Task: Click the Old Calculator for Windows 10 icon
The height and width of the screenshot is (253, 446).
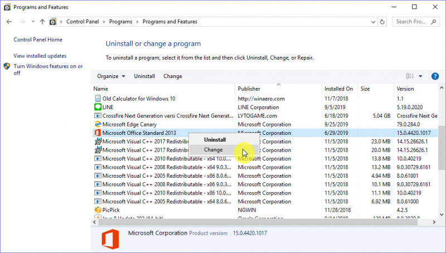Action: (98, 99)
